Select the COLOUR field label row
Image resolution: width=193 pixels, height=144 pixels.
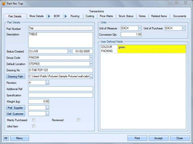click(109, 47)
